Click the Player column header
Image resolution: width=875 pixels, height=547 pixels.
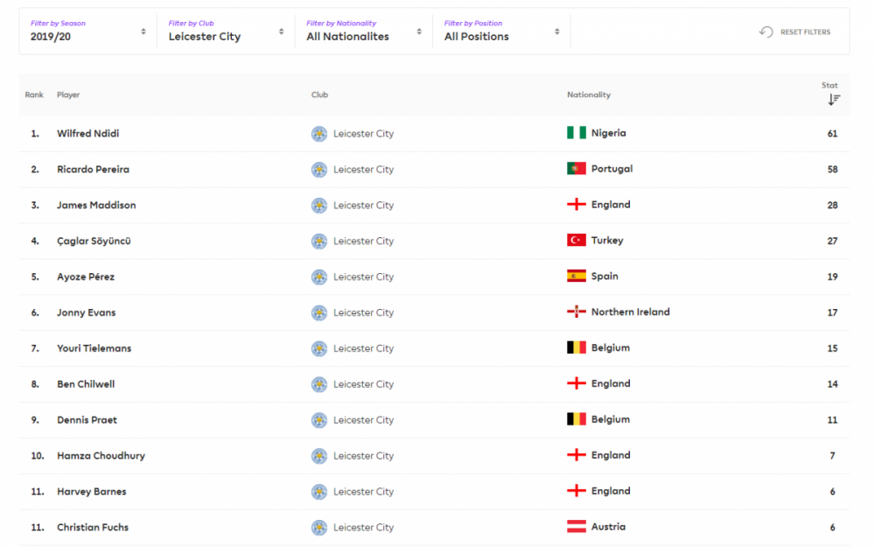click(x=68, y=95)
